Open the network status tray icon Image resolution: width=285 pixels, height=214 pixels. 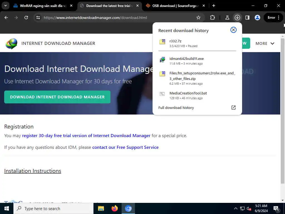(x=242, y=208)
